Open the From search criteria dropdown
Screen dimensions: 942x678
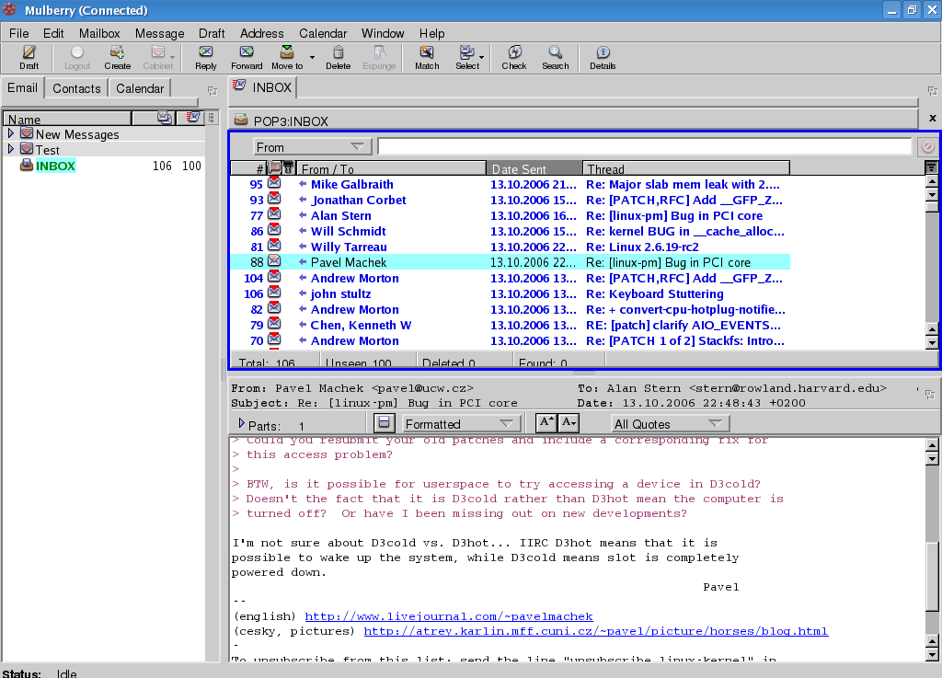312,147
